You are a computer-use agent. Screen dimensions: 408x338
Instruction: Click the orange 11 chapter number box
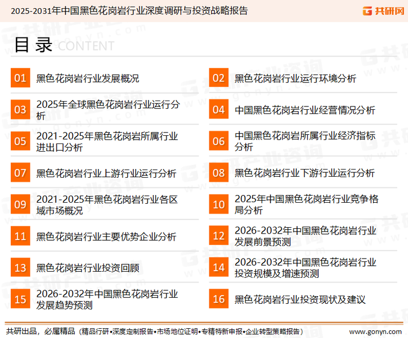[20, 236]
